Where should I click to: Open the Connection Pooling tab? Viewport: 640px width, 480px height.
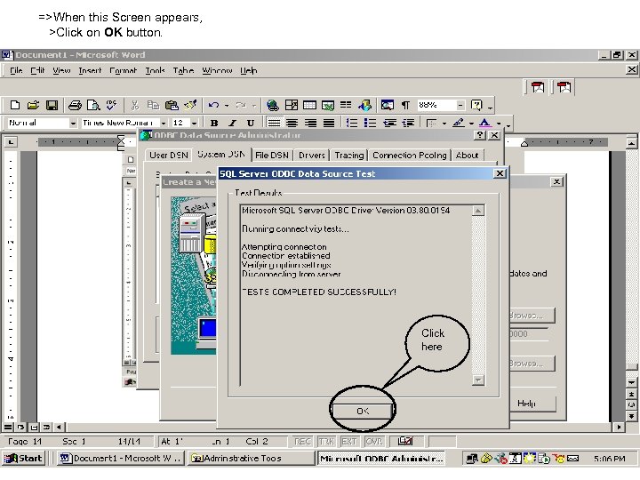410,155
